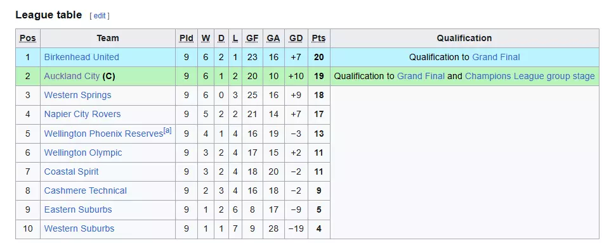Open the Coastal Spirit link
616x243 pixels.
[x=71, y=171]
